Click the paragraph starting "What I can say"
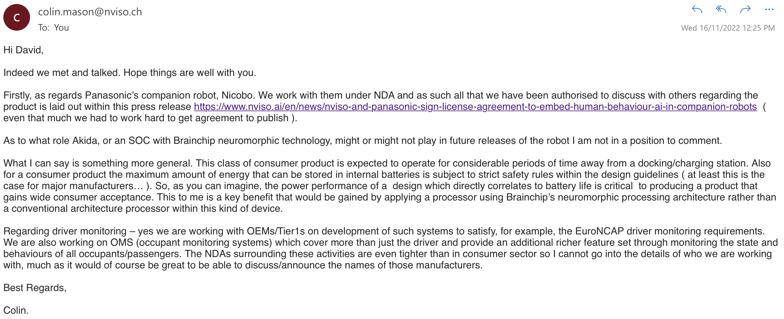Screen dimensions: 784x319 click(x=387, y=186)
